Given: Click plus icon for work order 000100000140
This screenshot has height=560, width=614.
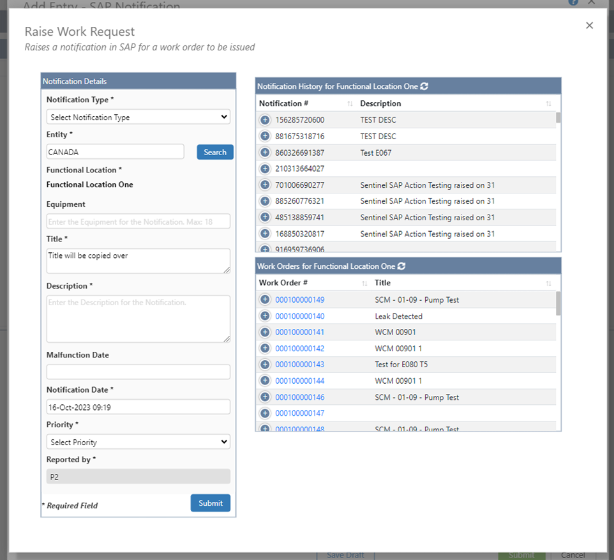Looking at the screenshot, I should point(265,316).
